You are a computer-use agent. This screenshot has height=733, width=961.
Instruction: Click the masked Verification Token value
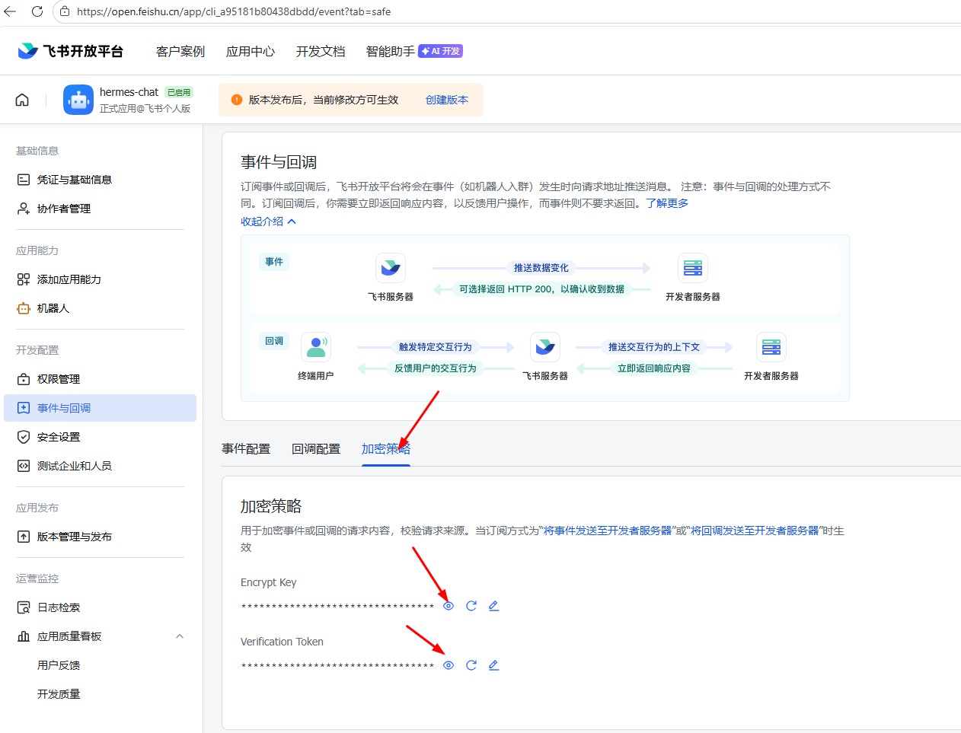click(337, 666)
